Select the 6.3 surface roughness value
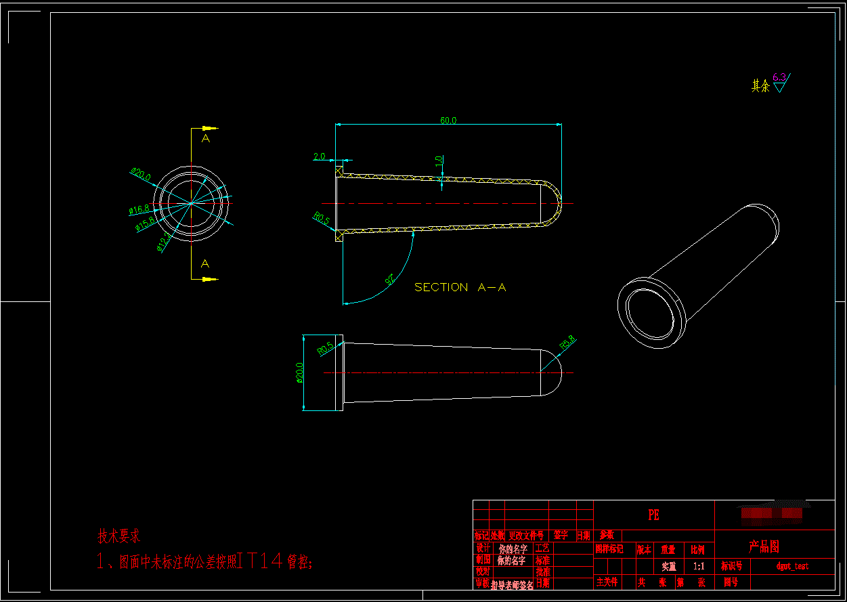 click(x=779, y=77)
